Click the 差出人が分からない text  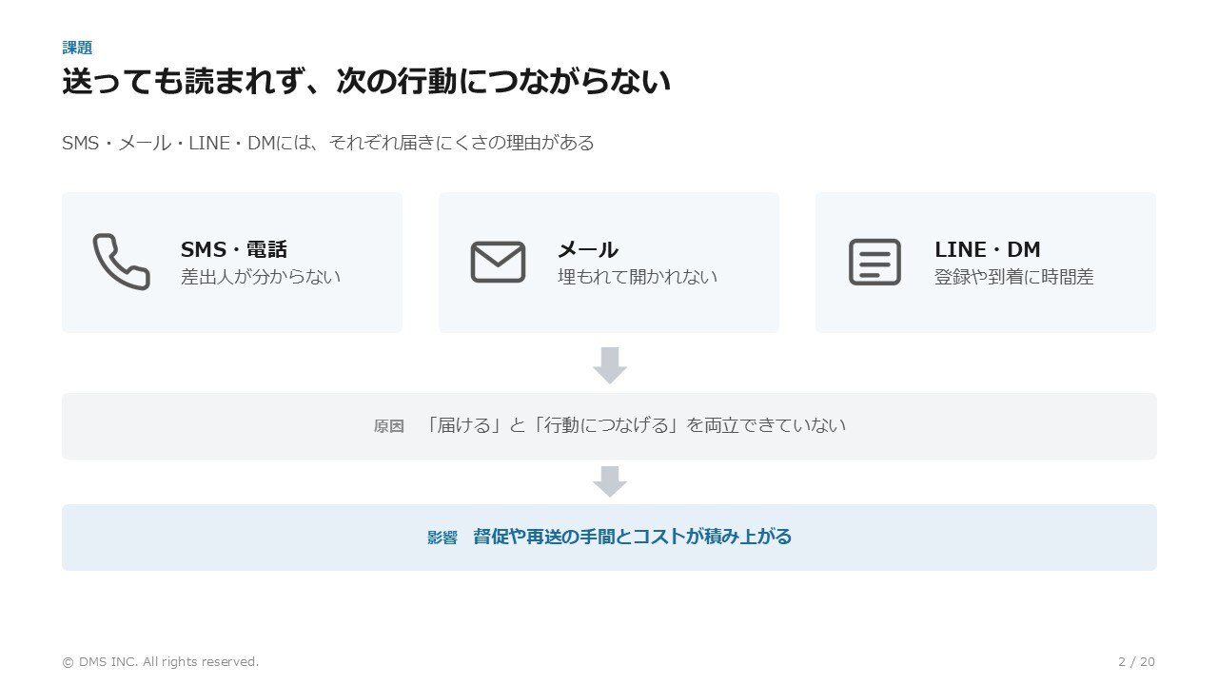tap(261, 277)
